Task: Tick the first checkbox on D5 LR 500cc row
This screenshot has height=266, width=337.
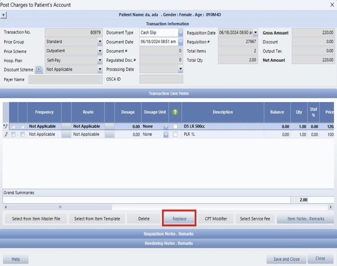Action: point(14,126)
